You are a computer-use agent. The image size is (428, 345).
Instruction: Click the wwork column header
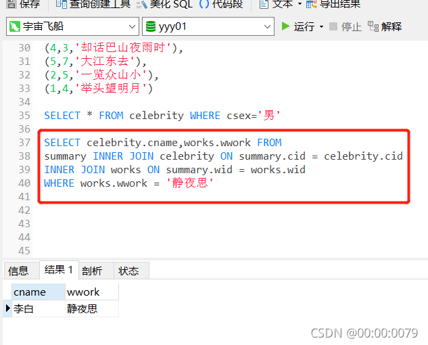coord(92,292)
